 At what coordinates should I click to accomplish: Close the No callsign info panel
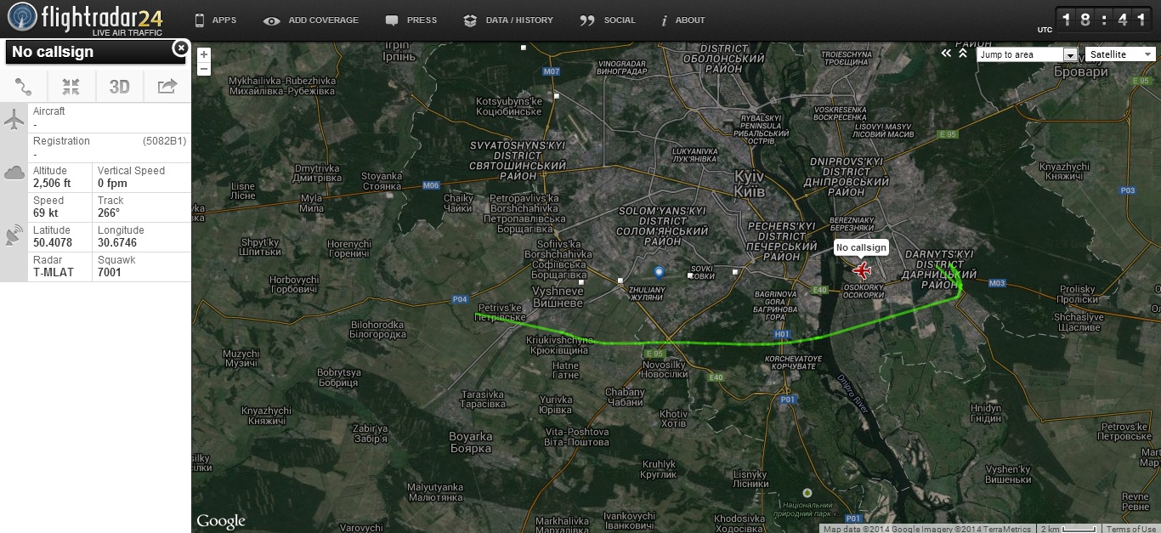pyautogui.click(x=180, y=48)
